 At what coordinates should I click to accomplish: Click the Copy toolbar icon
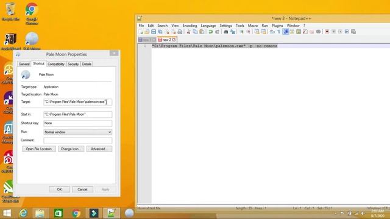click(x=195, y=32)
